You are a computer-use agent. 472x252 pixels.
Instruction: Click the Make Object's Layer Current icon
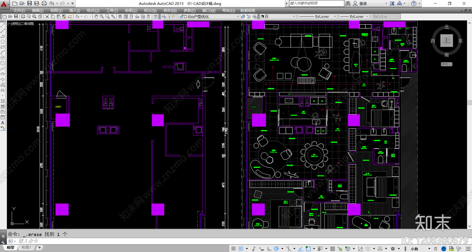(243, 17)
